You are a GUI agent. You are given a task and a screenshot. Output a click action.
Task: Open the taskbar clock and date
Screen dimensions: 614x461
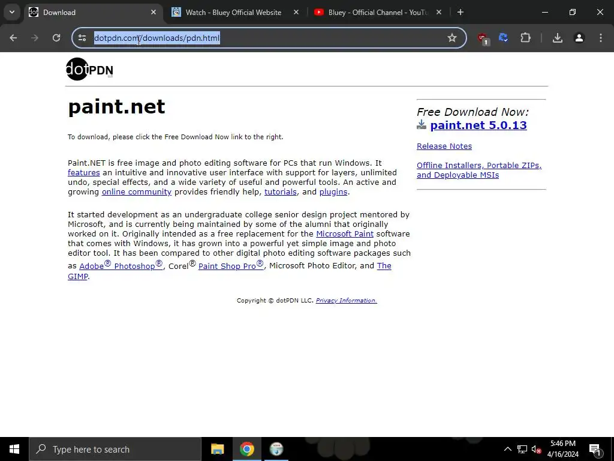pyautogui.click(x=562, y=449)
